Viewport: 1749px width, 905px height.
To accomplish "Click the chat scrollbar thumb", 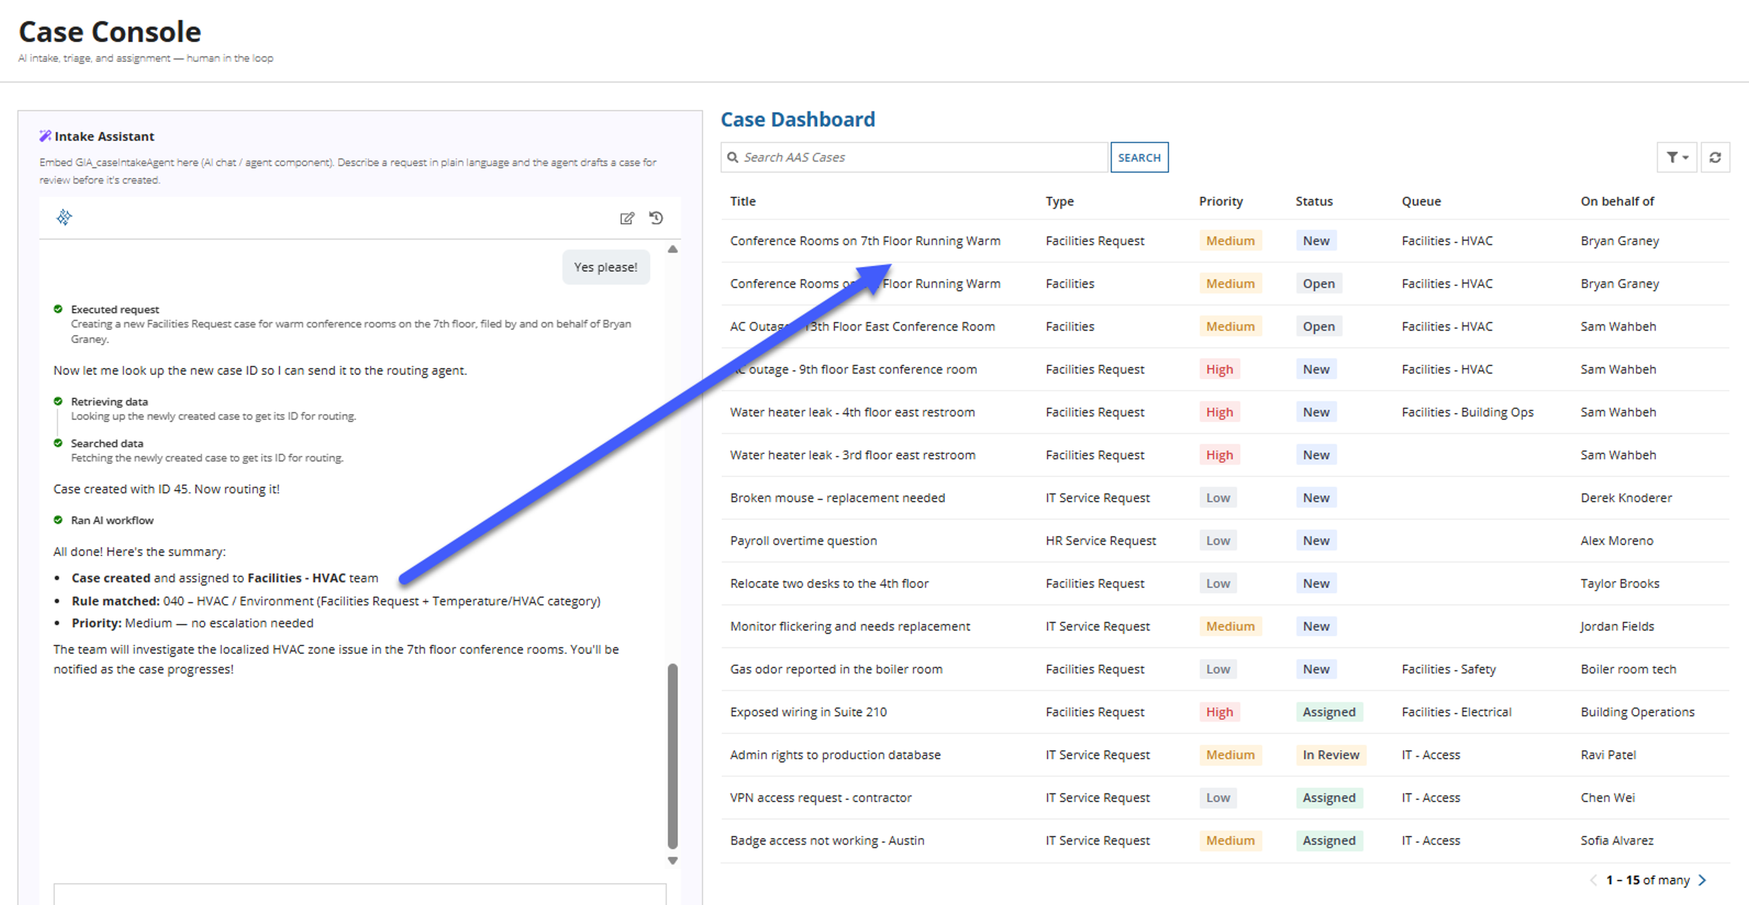I will [x=672, y=756].
